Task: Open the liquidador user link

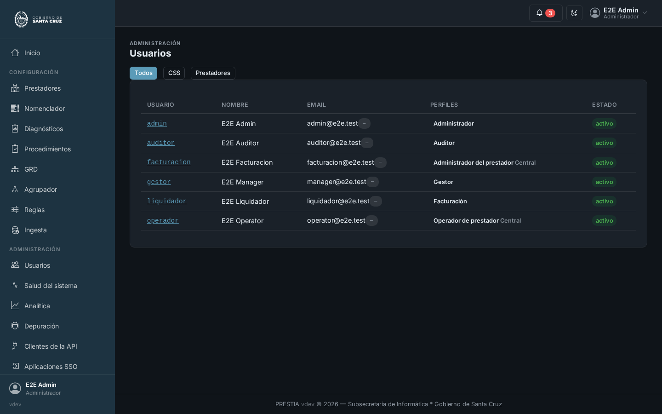Action: point(167,201)
